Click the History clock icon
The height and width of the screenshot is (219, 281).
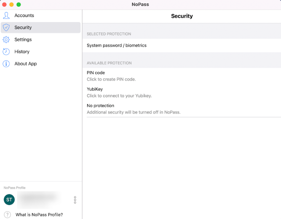click(6, 52)
